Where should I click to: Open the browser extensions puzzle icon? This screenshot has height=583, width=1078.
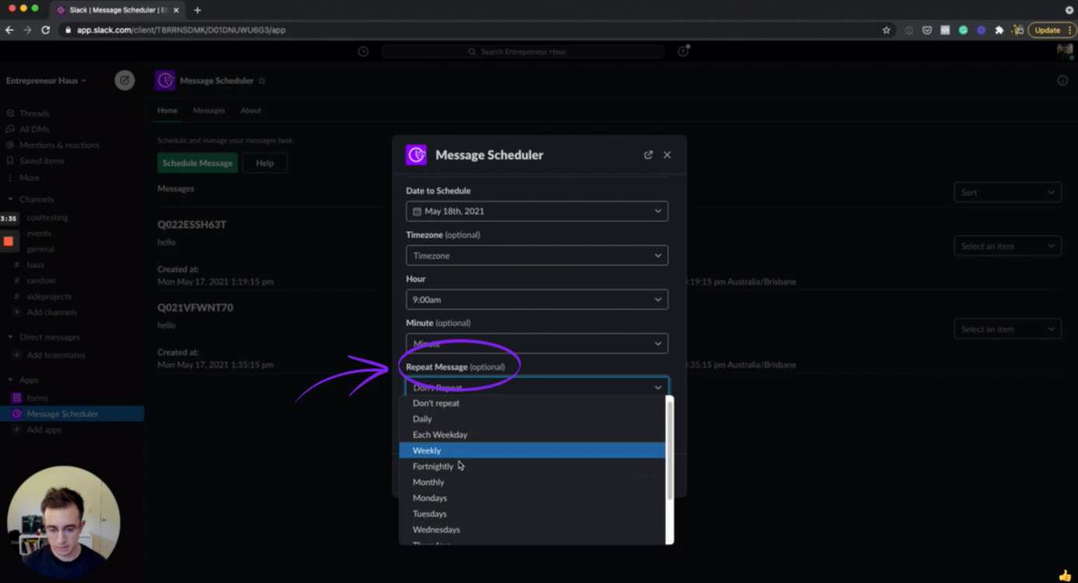point(999,29)
